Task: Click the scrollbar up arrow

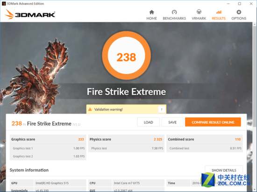Action: click(x=255, y=24)
